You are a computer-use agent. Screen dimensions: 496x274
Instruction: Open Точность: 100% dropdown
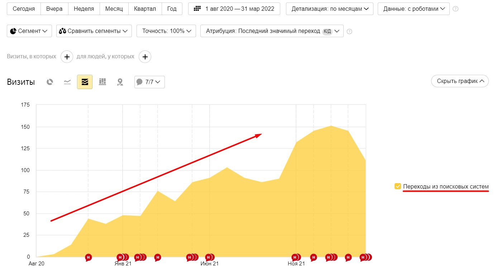pyautogui.click(x=166, y=31)
